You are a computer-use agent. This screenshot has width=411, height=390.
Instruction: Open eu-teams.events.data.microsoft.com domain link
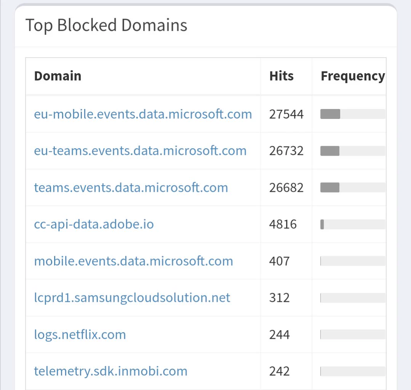pos(140,151)
